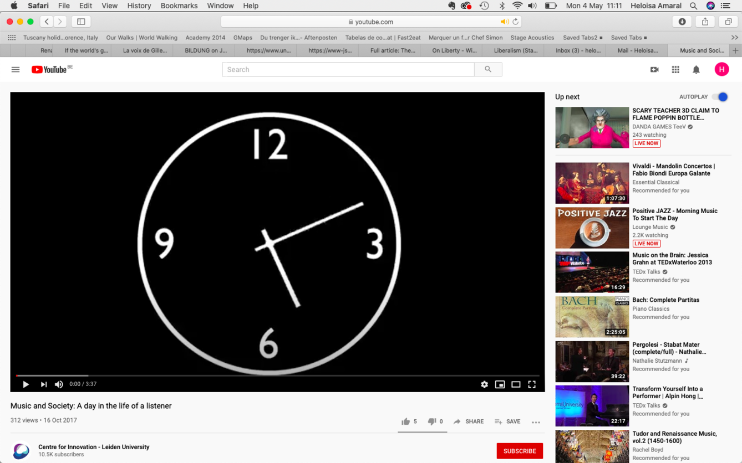Enter full screen video mode
This screenshot has width=742, height=463.
click(x=532, y=384)
